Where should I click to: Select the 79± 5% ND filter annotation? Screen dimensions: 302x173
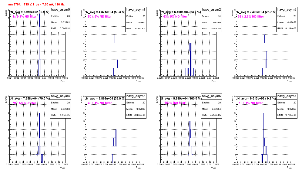click(24, 103)
